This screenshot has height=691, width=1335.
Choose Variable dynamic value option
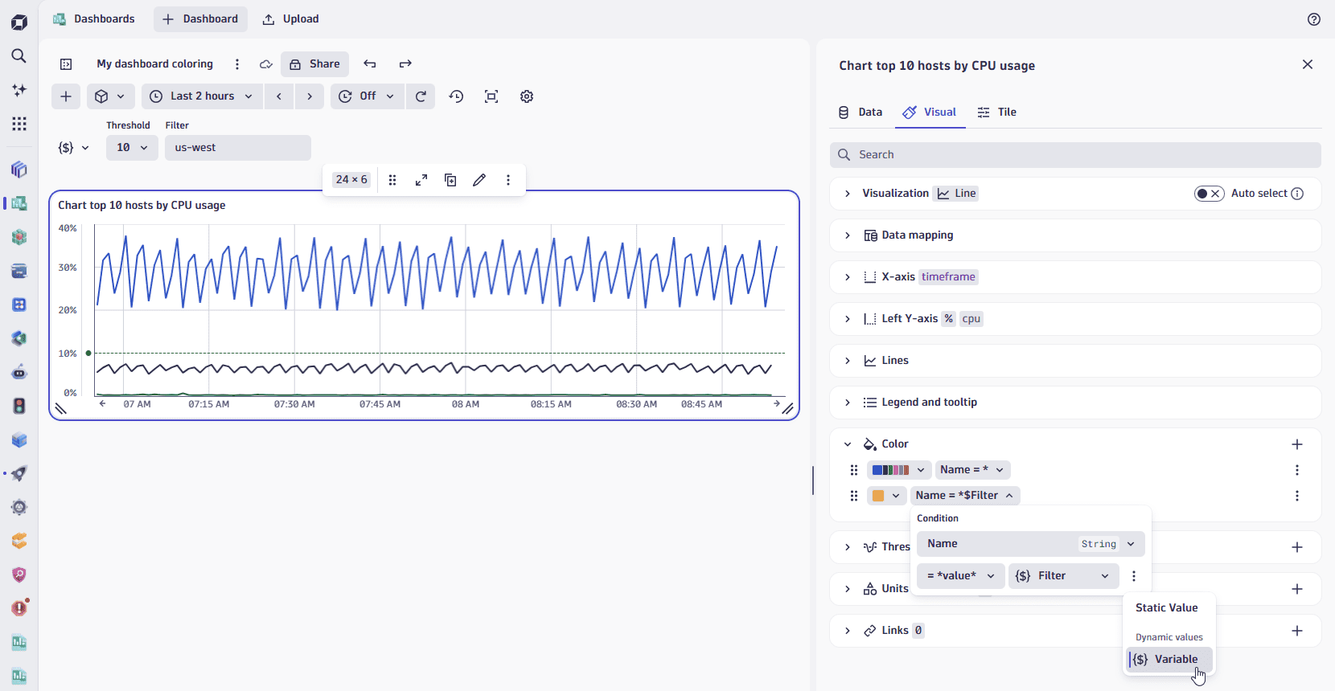(1169, 660)
